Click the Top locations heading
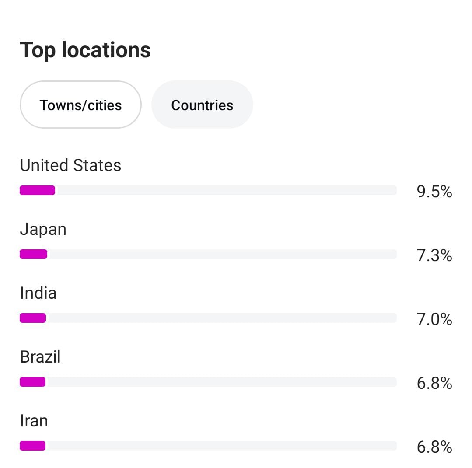 pos(85,50)
